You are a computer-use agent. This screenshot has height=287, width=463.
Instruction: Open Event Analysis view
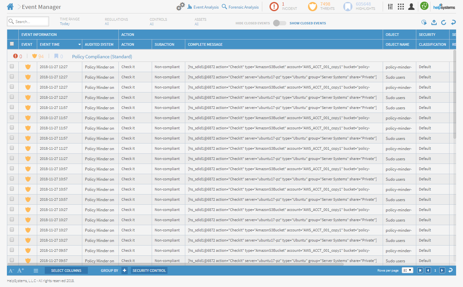[203, 7]
